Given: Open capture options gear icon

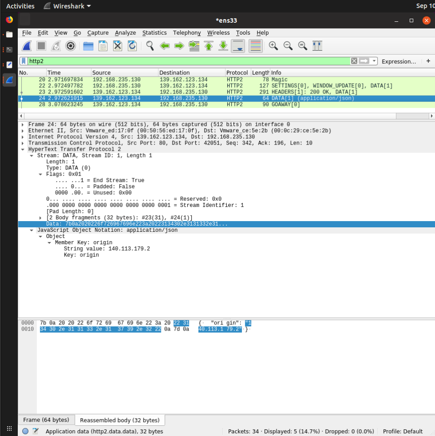Looking at the screenshot, I should click(71, 46).
